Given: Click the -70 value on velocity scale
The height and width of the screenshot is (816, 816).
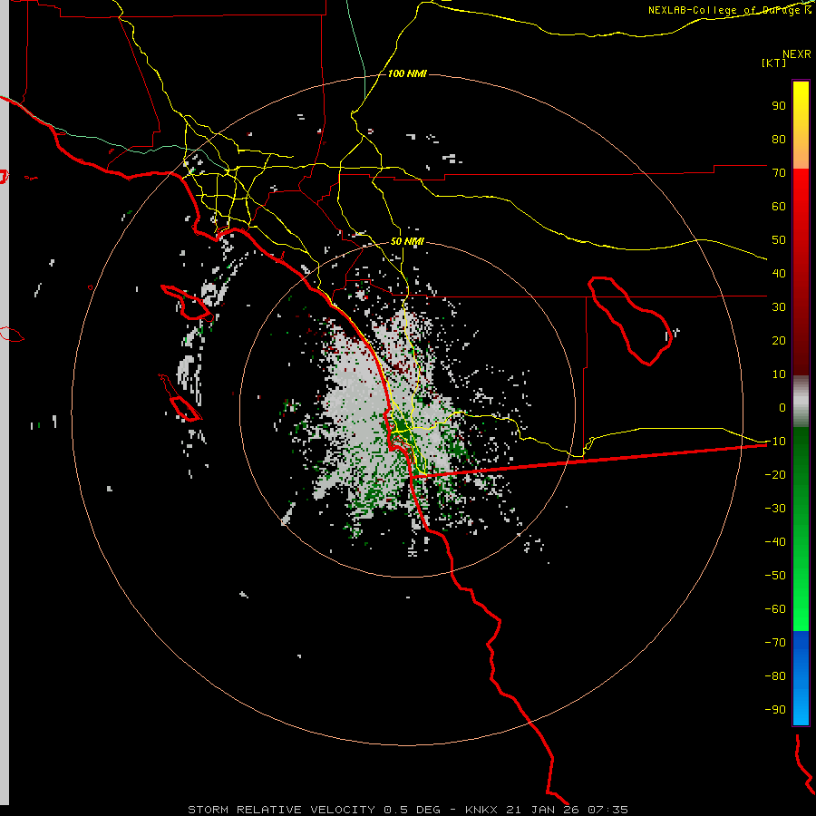Looking at the screenshot, I should 775,643.
